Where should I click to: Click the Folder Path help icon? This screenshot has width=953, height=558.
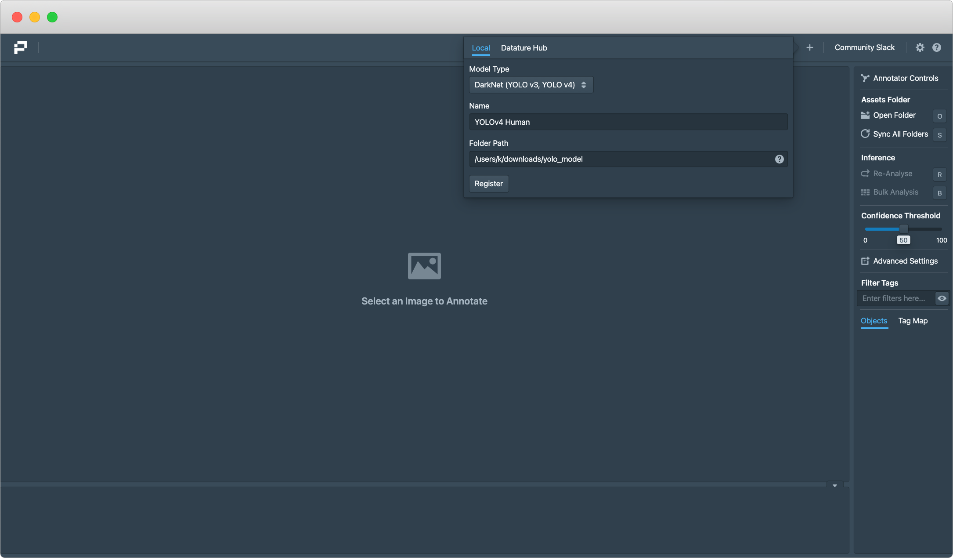click(x=779, y=159)
